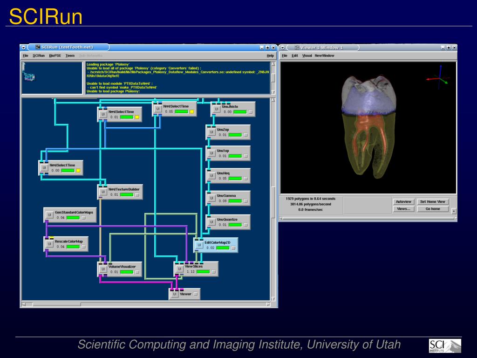This screenshot has height=358, width=477.
Task: Click the network canvas horizontal scrollbar thumb
Action: (x=56, y=304)
